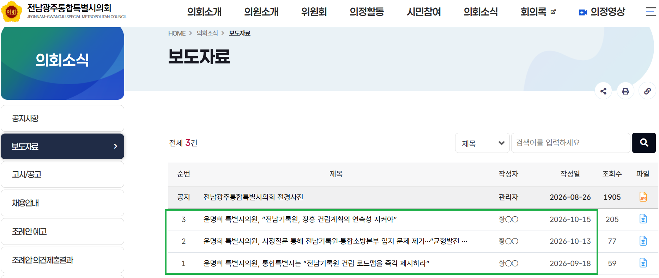Screen dimensions: 659x278
Task: Click the 관리자 author cell
Action: [508, 197]
